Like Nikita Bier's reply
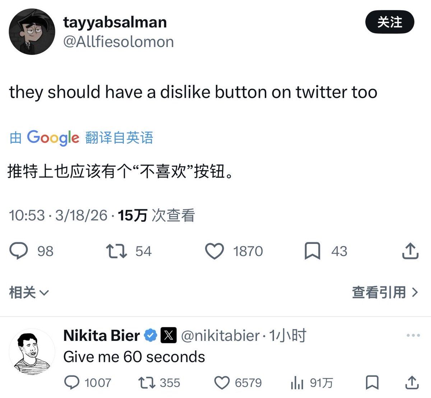The width and height of the screenshot is (431, 398). coord(222,383)
